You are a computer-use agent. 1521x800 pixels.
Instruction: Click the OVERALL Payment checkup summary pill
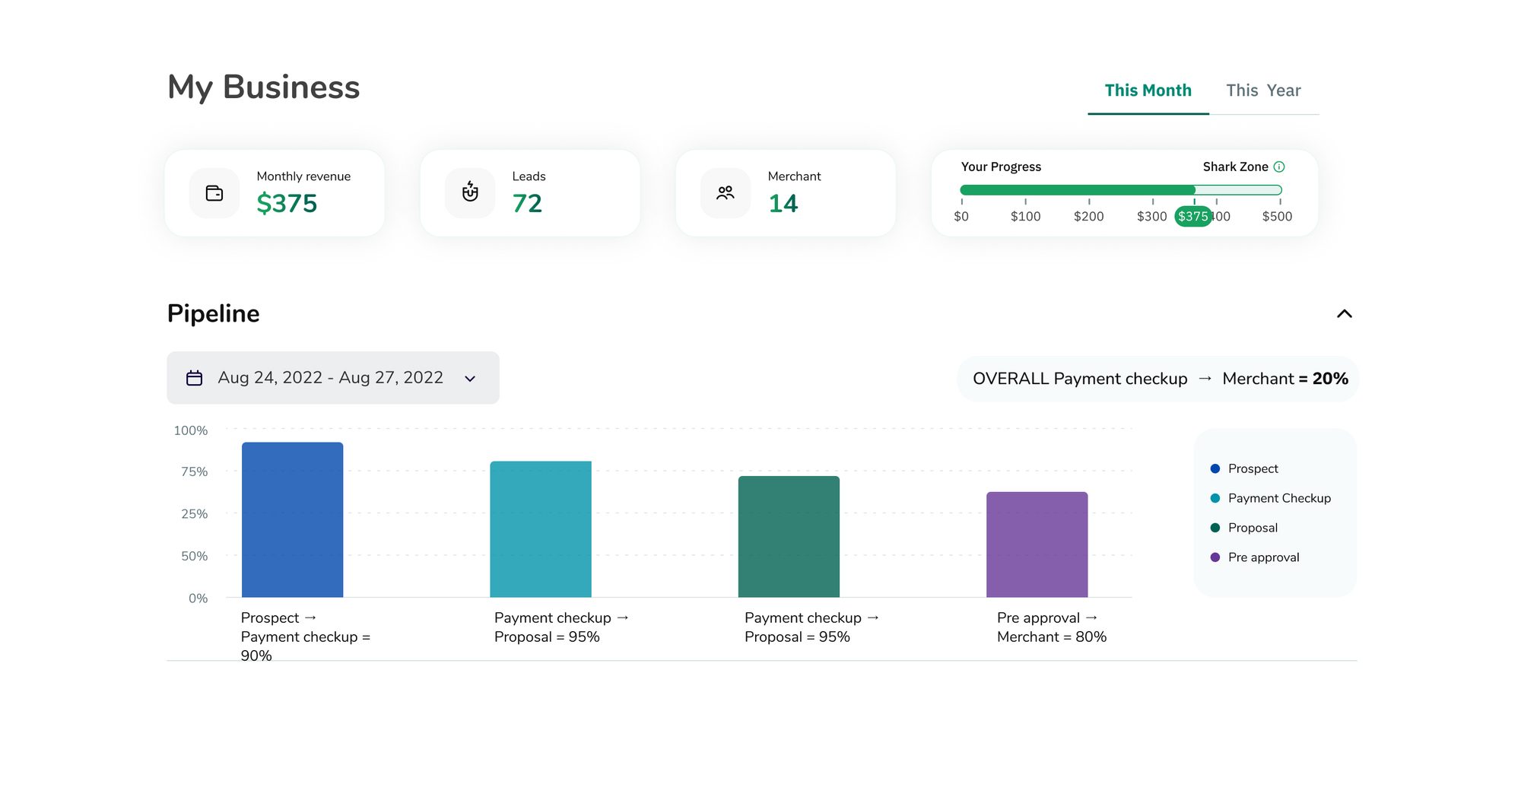pyautogui.click(x=1157, y=379)
